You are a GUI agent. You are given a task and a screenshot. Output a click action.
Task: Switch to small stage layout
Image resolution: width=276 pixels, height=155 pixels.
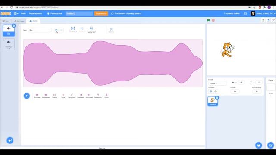click(x=263, y=20)
